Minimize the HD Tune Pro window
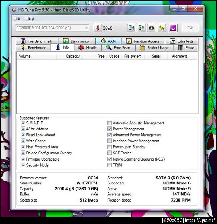The width and height of the screenshot is (217, 224). pyautogui.click(x=174, y=9)
